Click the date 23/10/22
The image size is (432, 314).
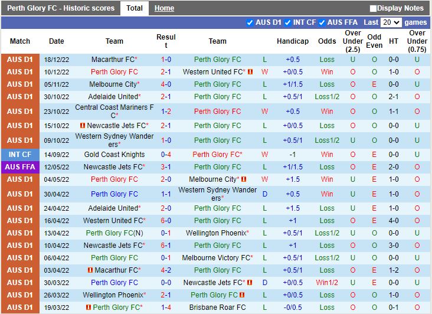[57, 112]
